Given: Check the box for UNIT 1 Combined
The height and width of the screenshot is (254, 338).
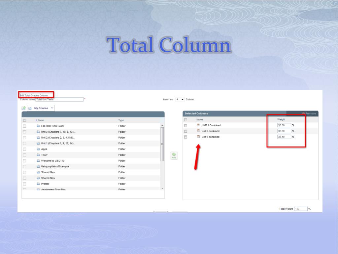Looking at the screenshot, I should pyautogui.click(x=186, y=125).
